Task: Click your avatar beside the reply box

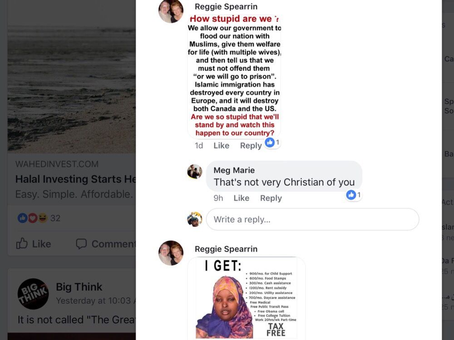Action: tap(195, 219)
